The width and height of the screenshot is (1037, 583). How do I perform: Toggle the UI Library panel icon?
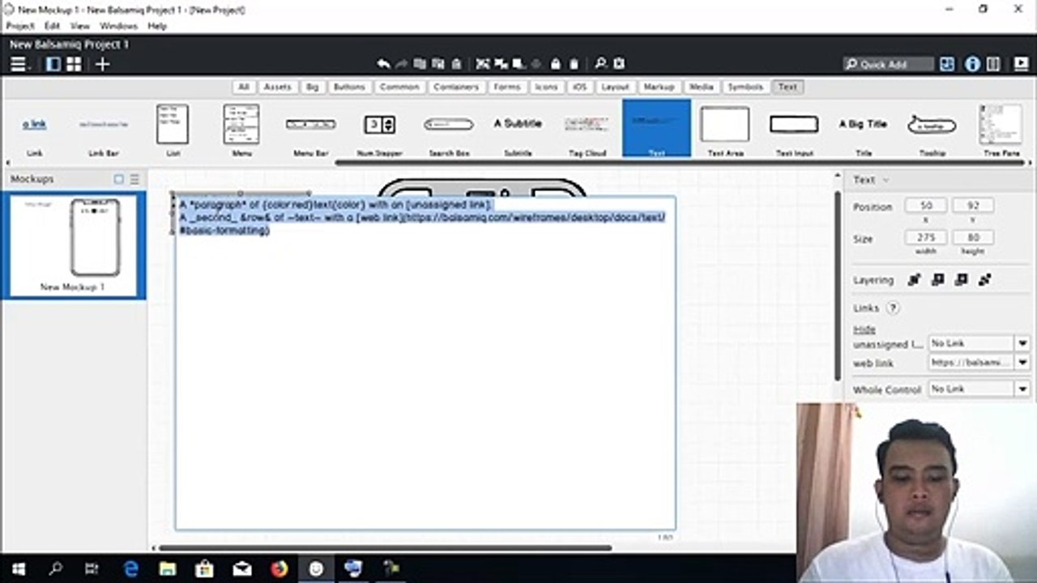(x=947, y=65)
